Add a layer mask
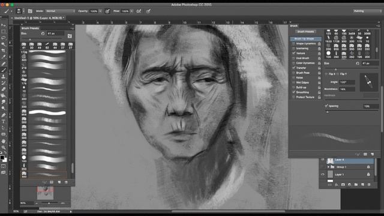This screenshot has width=384, height=216. click(x=343, y=185)
